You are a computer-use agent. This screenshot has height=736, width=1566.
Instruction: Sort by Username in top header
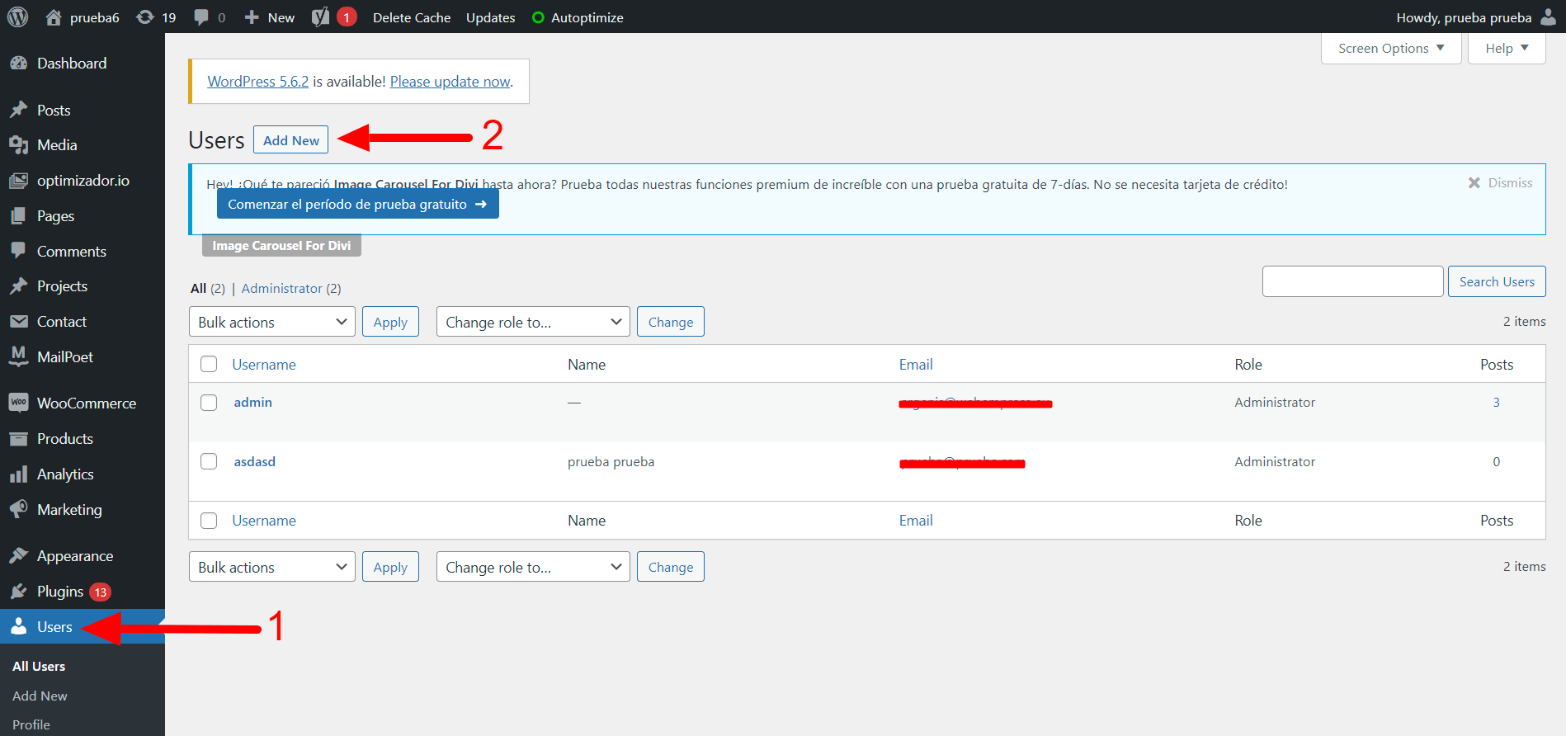264,365
